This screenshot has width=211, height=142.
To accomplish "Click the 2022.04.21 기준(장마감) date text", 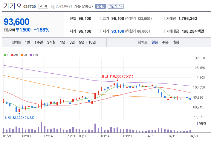I will pos(74,6).
